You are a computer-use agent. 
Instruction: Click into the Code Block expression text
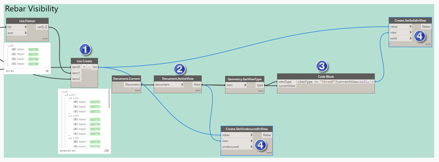(x=333, y=82)
